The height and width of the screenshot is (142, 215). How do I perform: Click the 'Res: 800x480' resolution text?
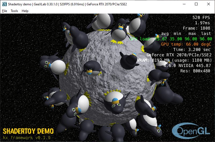(x=195, y=71)
